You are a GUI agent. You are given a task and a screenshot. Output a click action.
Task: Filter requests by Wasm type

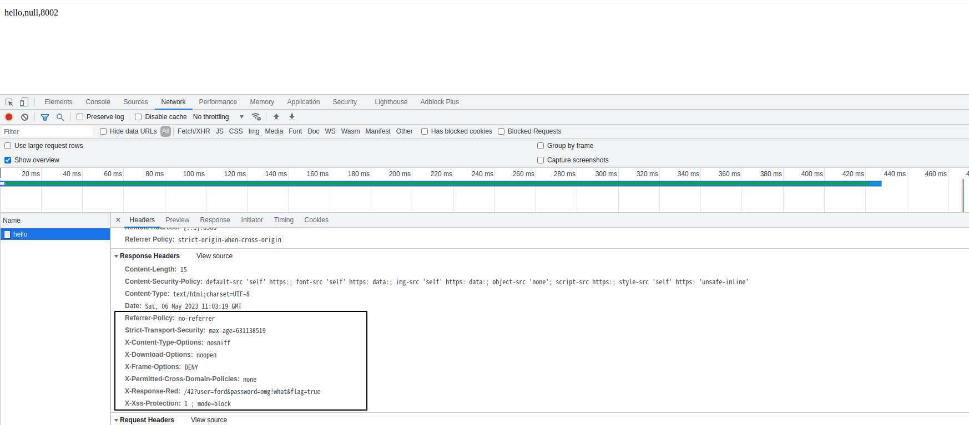click(x=350, y=131)
